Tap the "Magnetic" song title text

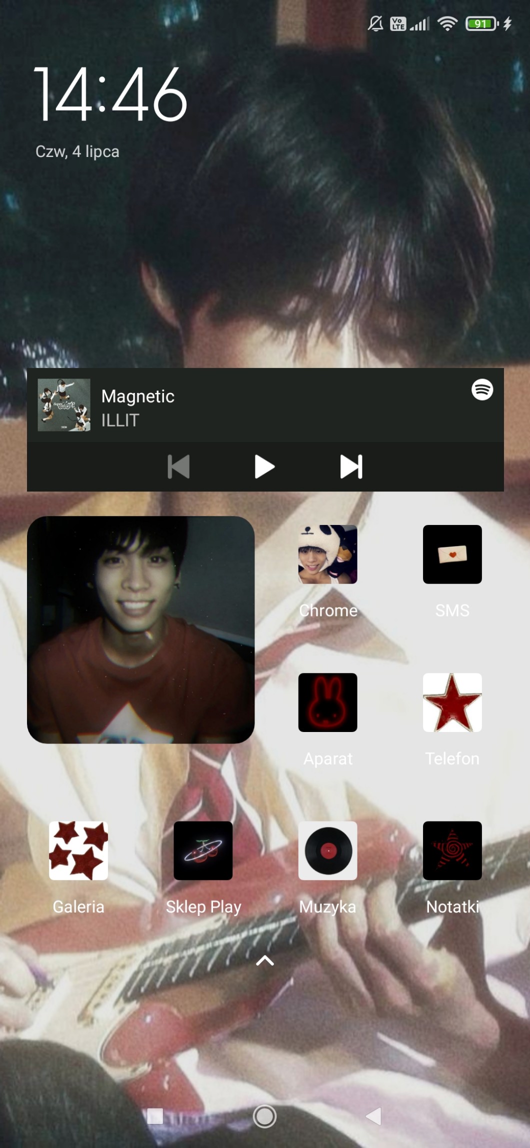[x=137, y=396]
